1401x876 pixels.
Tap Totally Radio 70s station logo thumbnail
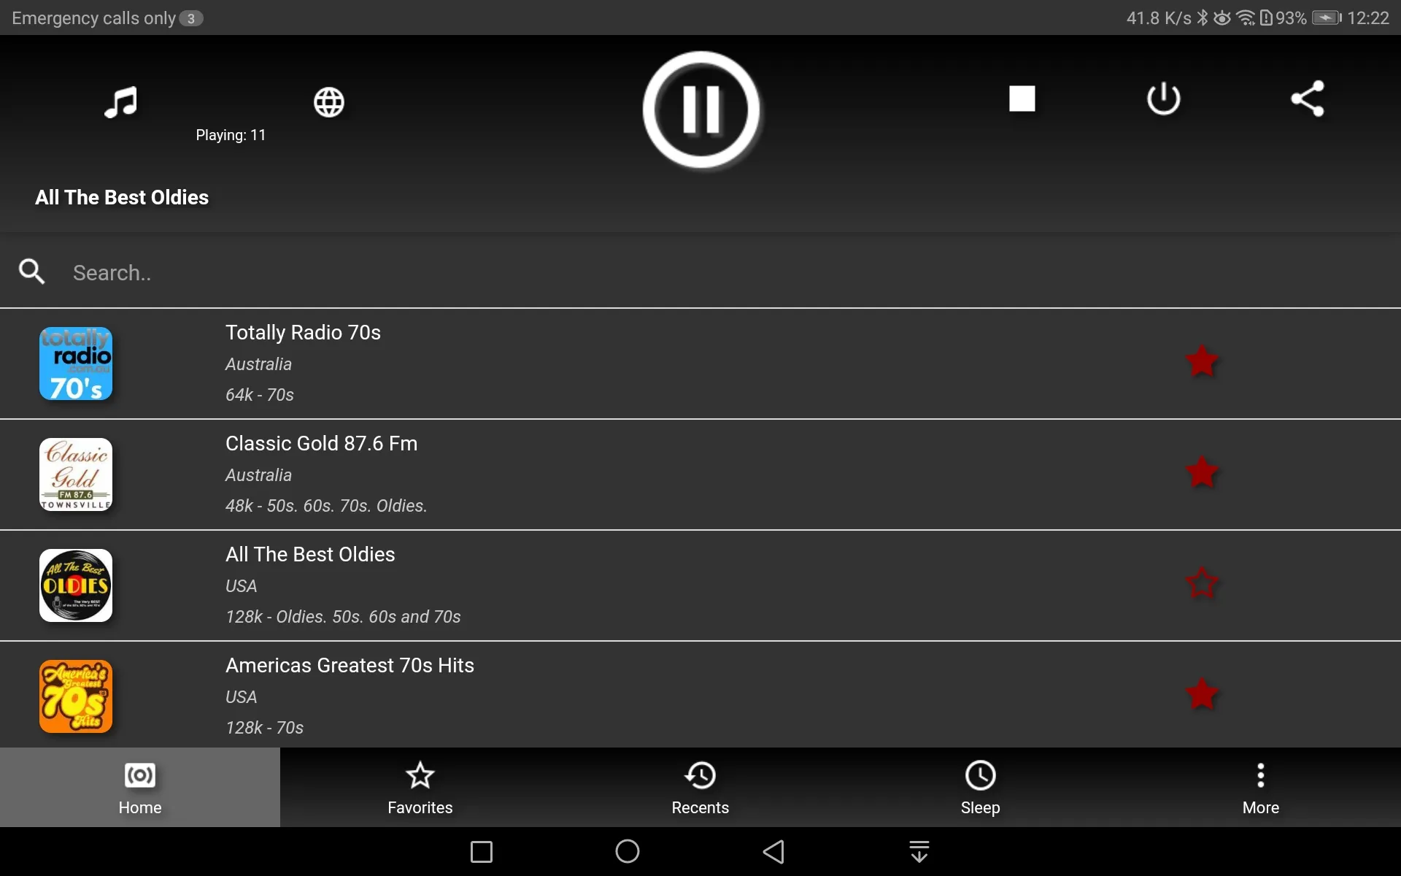(76, 362)
